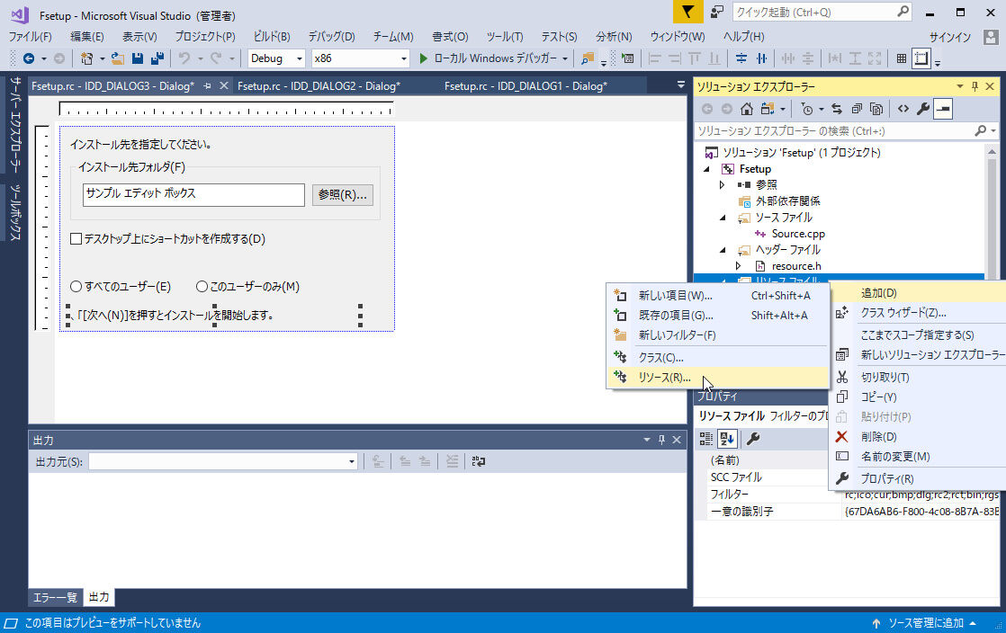The height and width of the screenshot is (633, 1006).
Task: Click the Categorized view icon in Properties
Action: point(706,439)
